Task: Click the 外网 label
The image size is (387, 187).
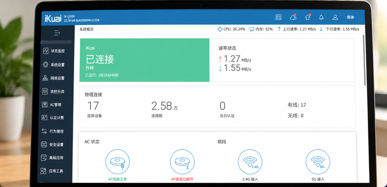Action: (x=89, y=68)
